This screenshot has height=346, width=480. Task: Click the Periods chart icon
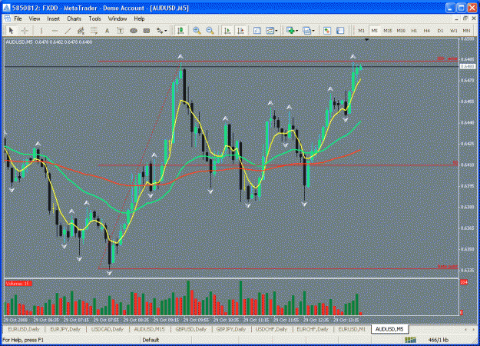click(306, 30)
